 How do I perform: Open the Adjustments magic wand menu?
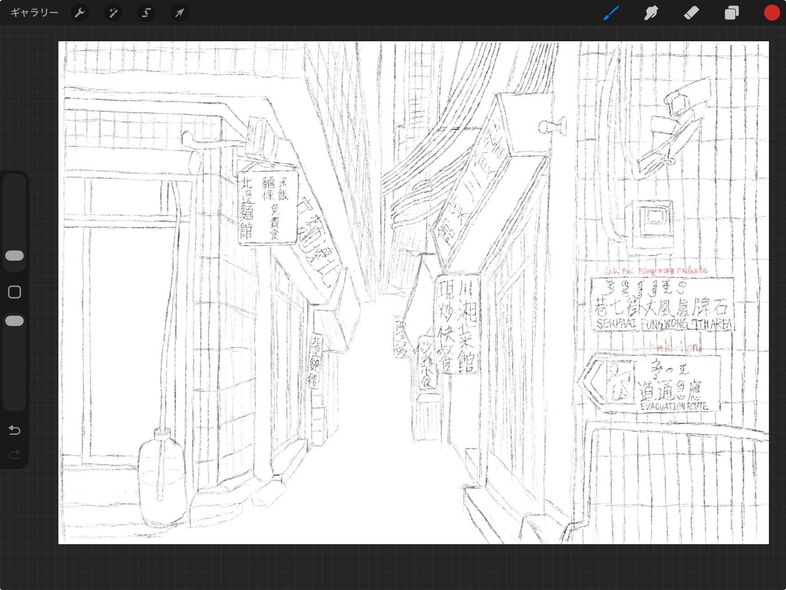113,13
